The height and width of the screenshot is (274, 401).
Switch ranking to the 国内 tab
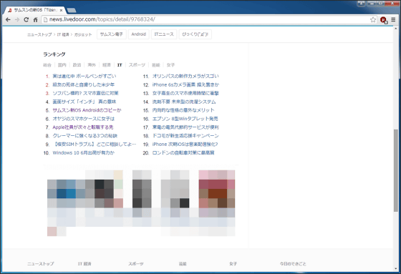[x=62, y=65]
